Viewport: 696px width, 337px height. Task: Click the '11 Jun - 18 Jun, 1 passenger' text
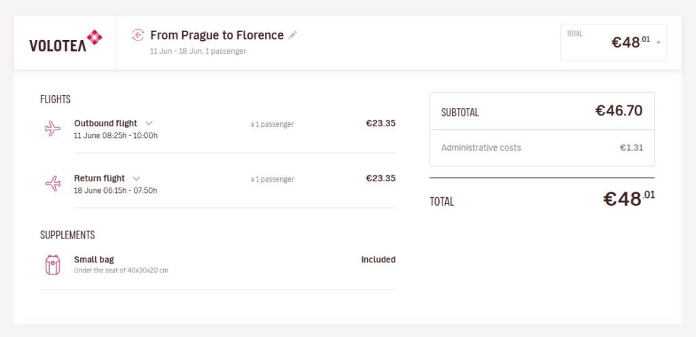(198, 51)
